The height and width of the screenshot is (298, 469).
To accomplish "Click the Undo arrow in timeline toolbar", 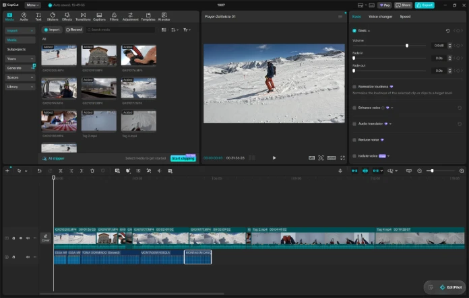I will (39, 171).
